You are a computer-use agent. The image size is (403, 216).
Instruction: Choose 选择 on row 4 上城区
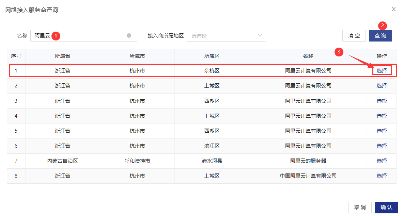(x=382, y=116)
